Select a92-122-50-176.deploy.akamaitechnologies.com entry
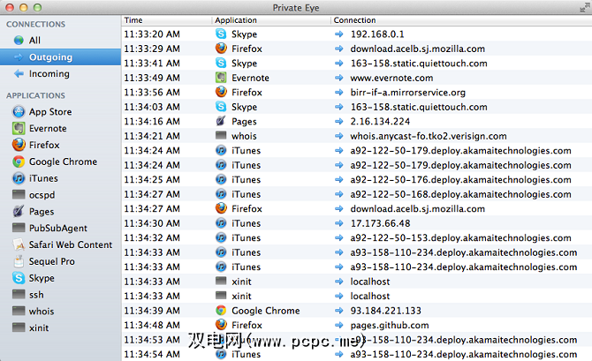The image size is (592, 361). tap(460, 180)
